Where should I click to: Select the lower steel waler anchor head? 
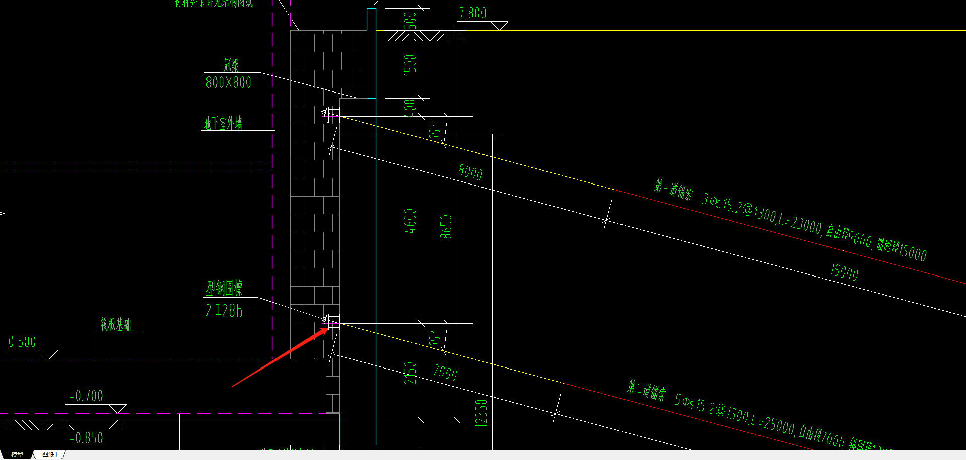click(x=331, y=322)
